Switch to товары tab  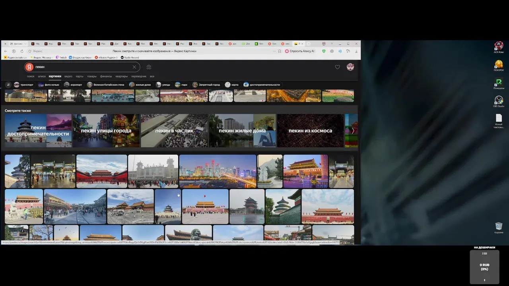pos(92,76)
